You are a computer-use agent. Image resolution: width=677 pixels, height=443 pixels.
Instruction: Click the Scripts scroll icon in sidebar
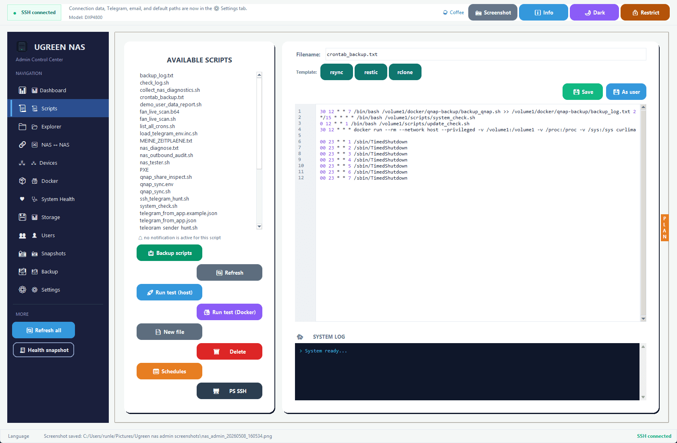(23, 108)
